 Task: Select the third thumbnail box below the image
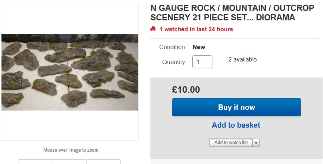[x=103, y=162]
